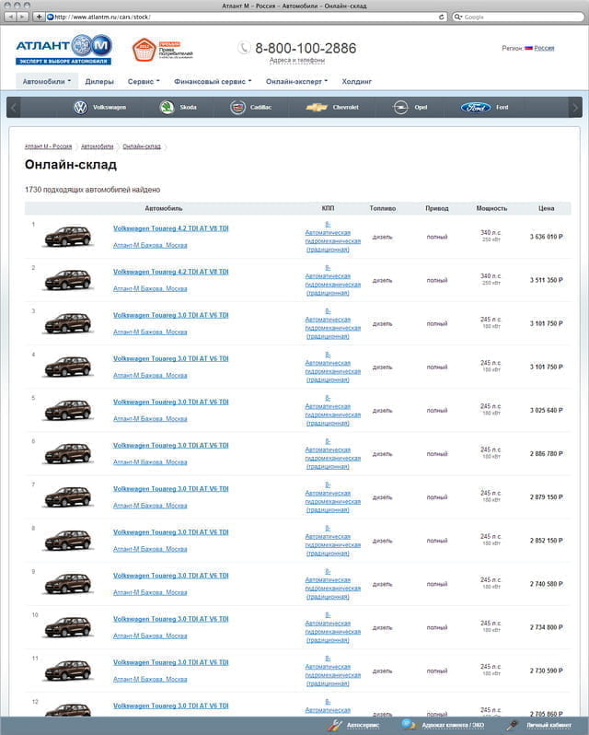This screenshot has width=589, height=735.
Task: Choose the Cadillac brand logo
Action: pyautogui.click(x=237, y=108)
